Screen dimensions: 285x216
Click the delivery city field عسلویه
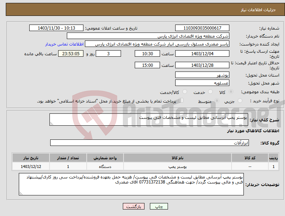202,83
